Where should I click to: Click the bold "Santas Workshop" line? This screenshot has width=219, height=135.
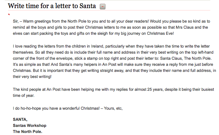tap(29, 125)
